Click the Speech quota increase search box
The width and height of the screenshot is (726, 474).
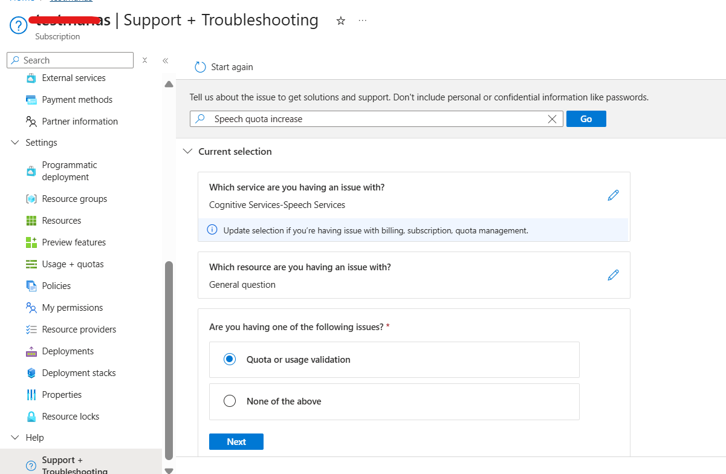coord(377,119)
